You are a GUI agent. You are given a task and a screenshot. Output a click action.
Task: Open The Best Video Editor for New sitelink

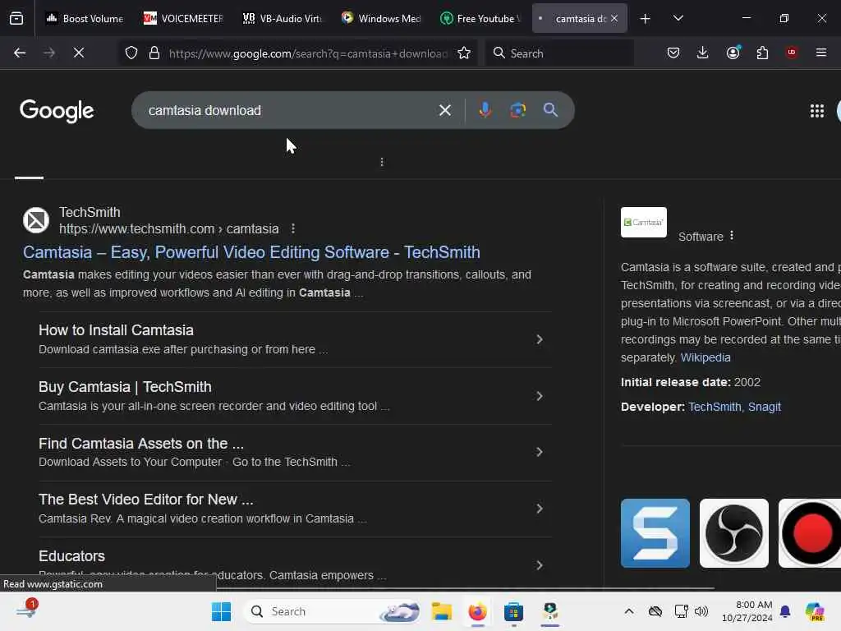[x=146, y=500]
